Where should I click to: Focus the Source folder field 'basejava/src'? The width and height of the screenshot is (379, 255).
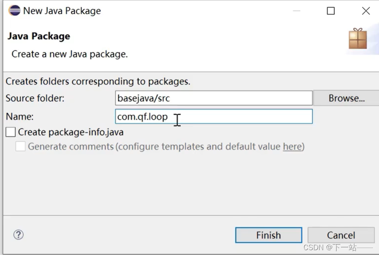(x=214, y=98)
